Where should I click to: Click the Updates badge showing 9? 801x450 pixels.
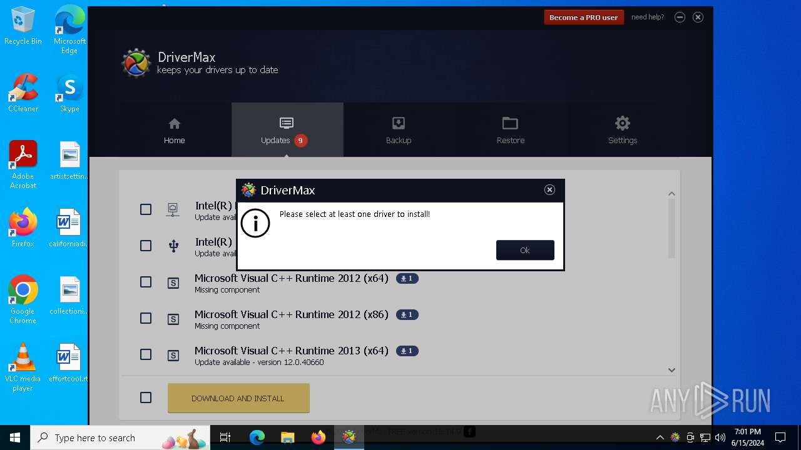click(300, 141)
